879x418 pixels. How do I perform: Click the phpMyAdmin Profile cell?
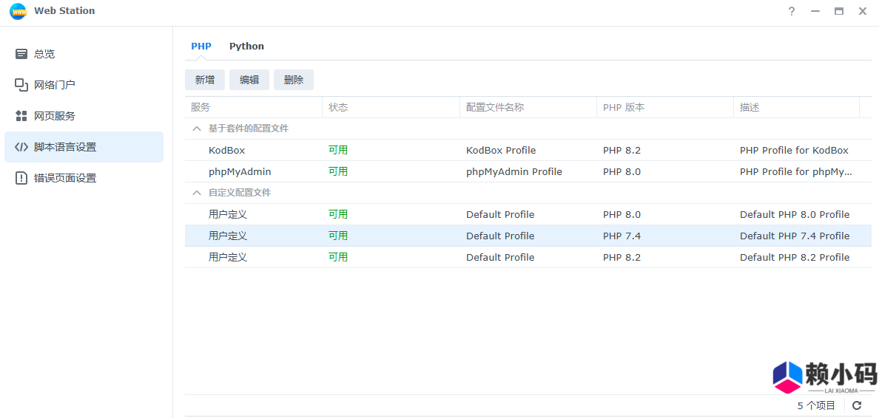tap(514, 172)
